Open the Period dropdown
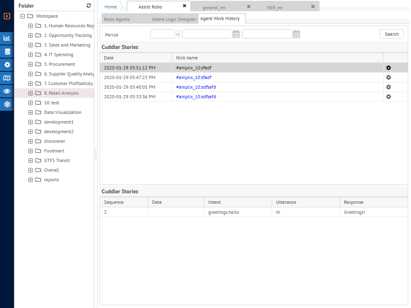The height and width of the screenshot is (308, 411). point(165,34)
